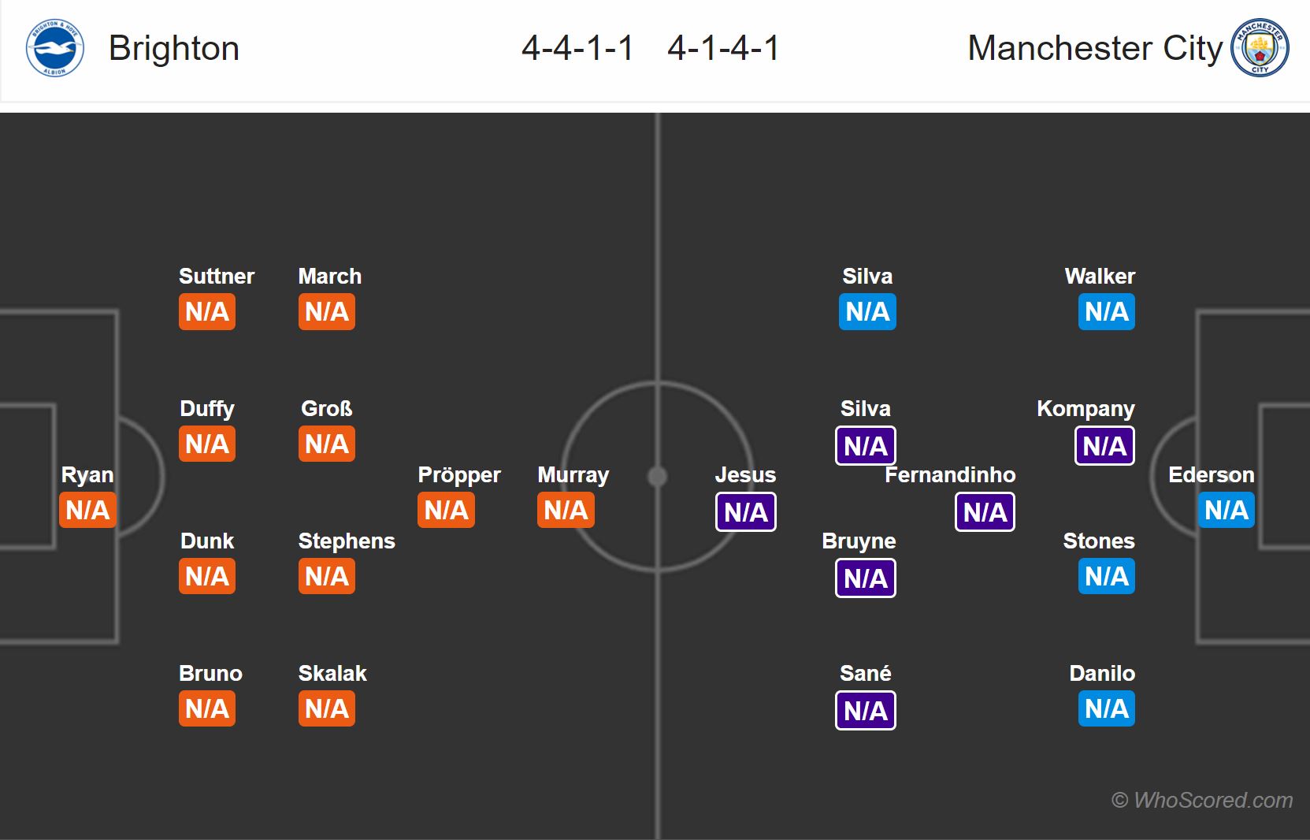
Task: Click Murray's orange N/A rating badge
Action: tap(566, 510)
